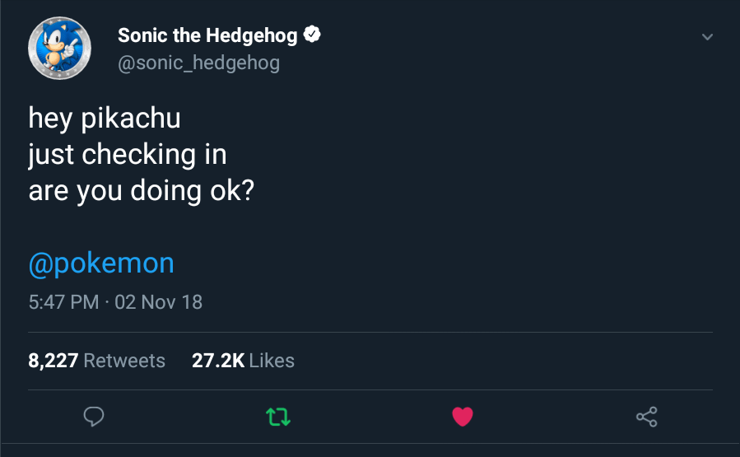Click the @sonic_hedgehog handle
740x457 pixels.
pos(198,63)
